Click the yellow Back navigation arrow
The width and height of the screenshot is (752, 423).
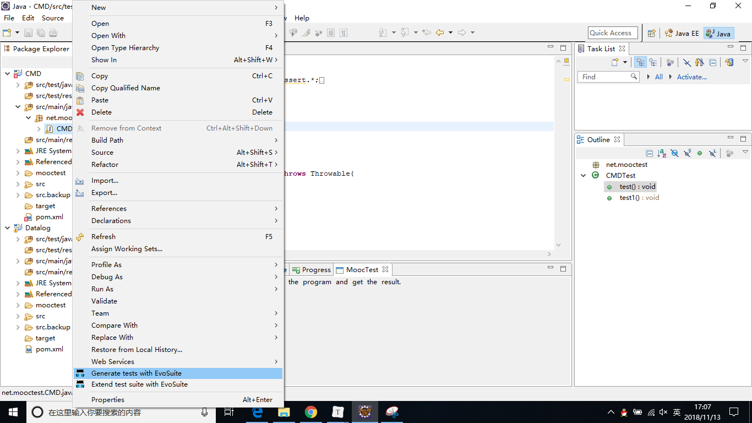tap(439, 33)
